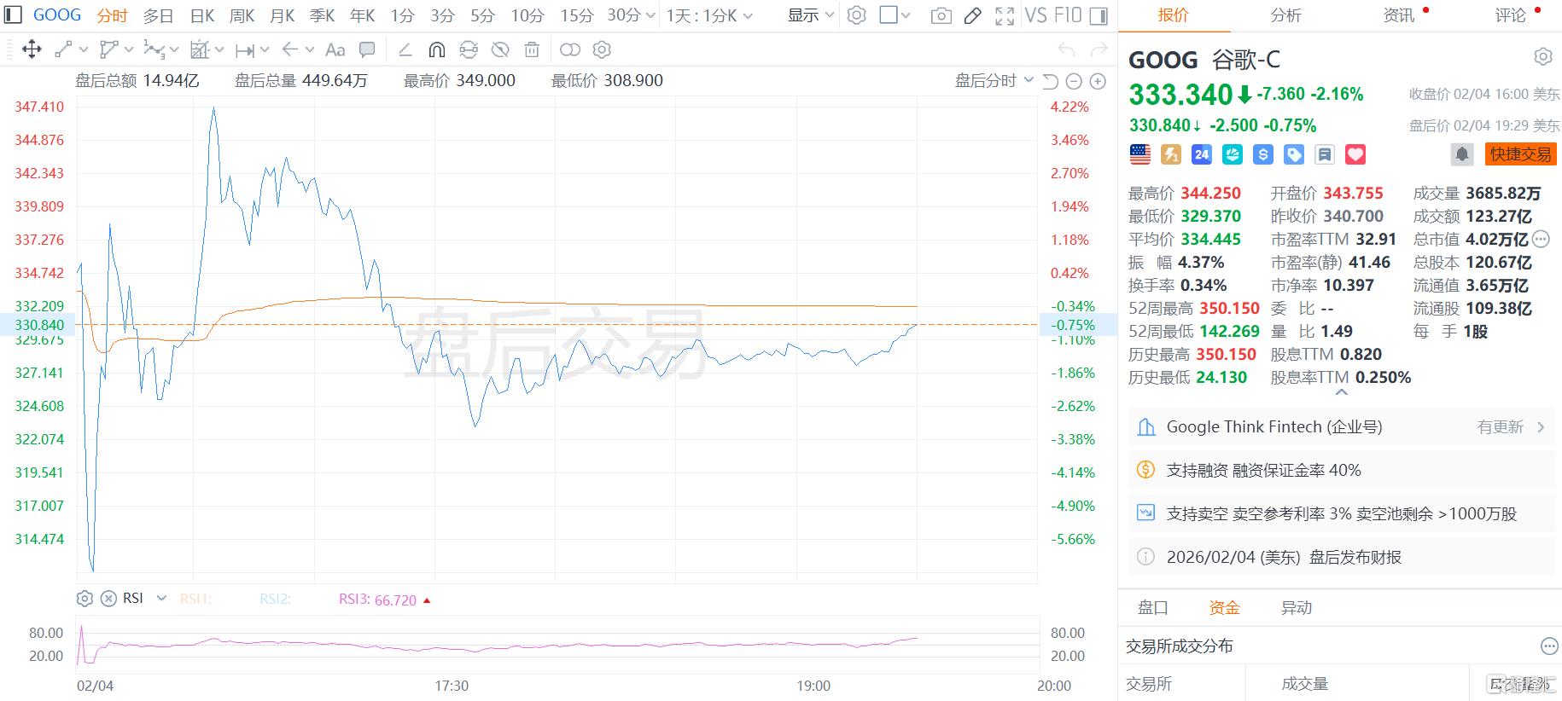Click the trash icon to delete drawings
This screenshot has height=701, width=1562.
pos(532,49)
